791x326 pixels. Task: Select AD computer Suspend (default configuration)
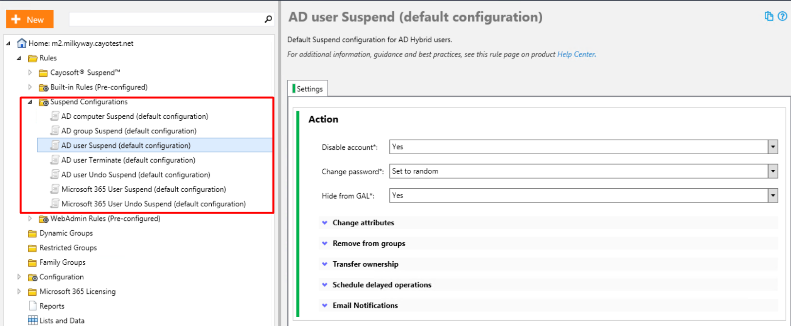click(x=135, y=116)
